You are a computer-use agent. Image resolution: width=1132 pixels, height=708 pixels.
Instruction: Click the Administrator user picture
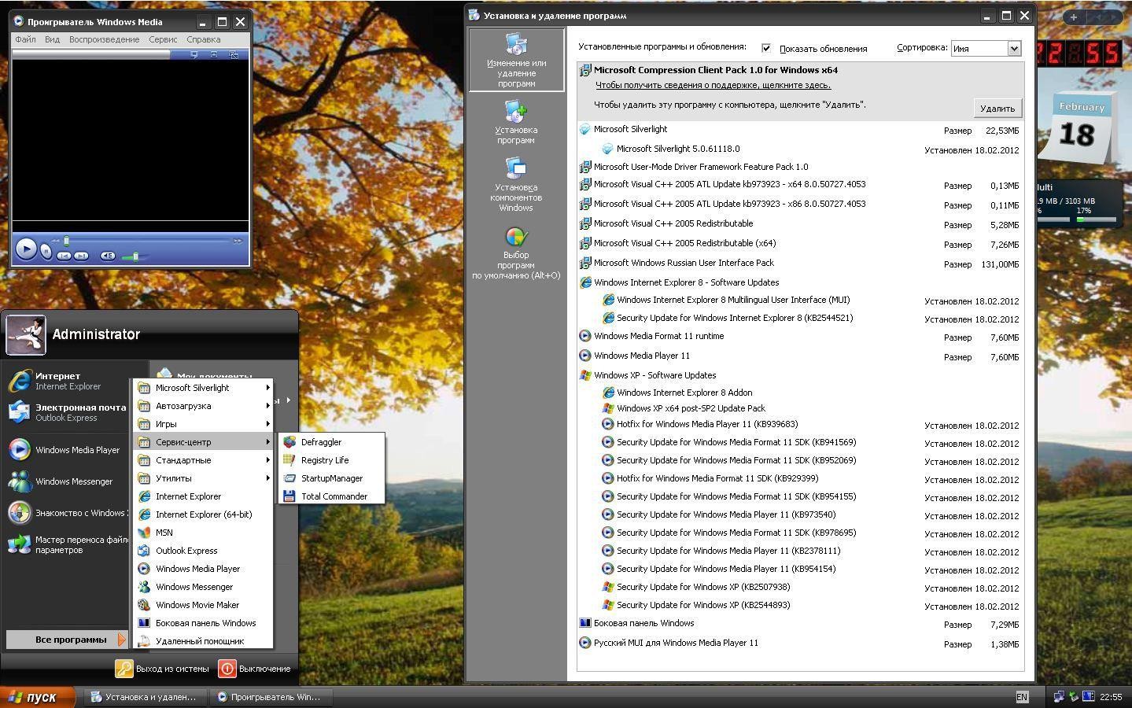tap(26, 335)
